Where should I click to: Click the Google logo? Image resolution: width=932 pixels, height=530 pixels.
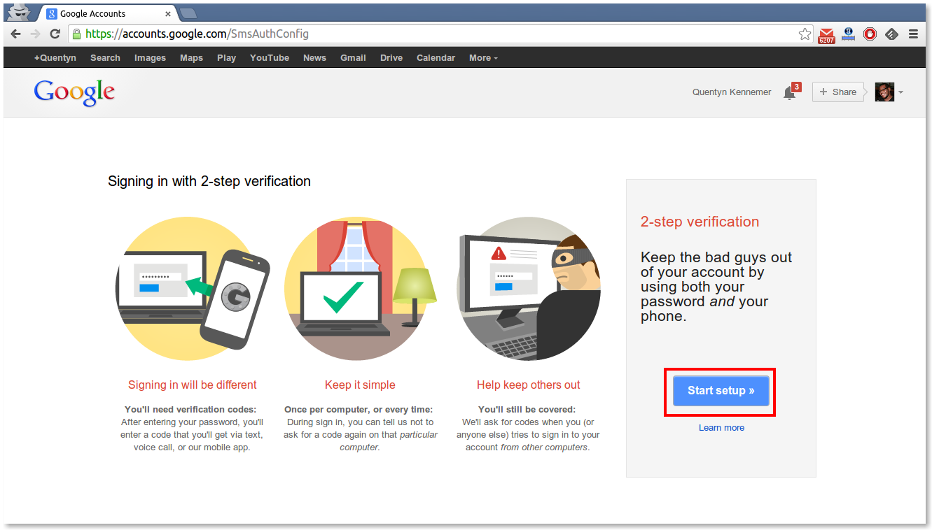point(74,92)
